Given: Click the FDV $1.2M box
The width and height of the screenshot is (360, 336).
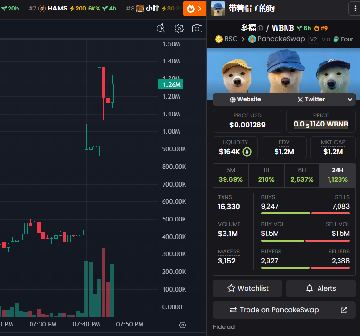Looking at the screenshot, I should (284, 148).
